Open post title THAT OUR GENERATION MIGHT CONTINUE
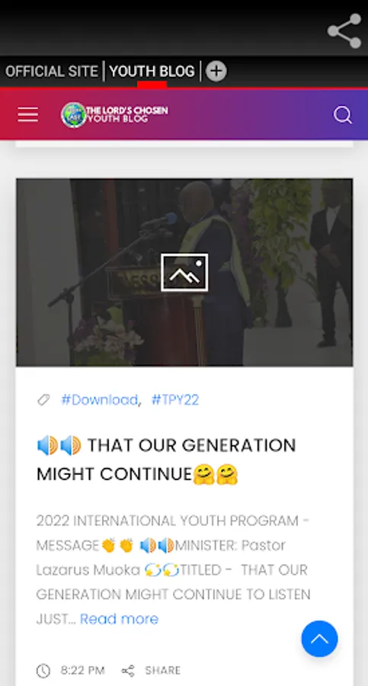Screen dimensions: 368x686 tap(166, 460)
